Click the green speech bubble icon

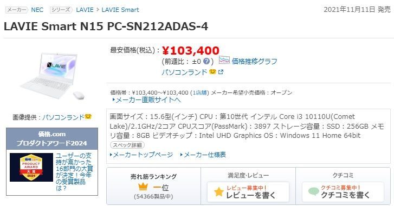(313, 192)
